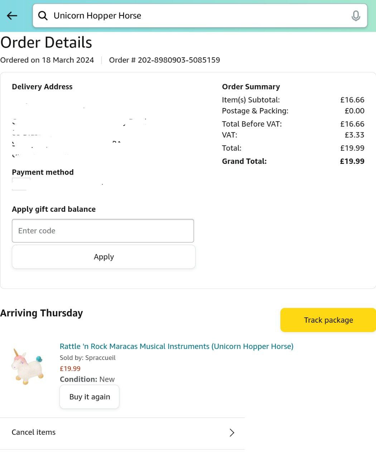Click the Payment method label

[x=43, y=172]
